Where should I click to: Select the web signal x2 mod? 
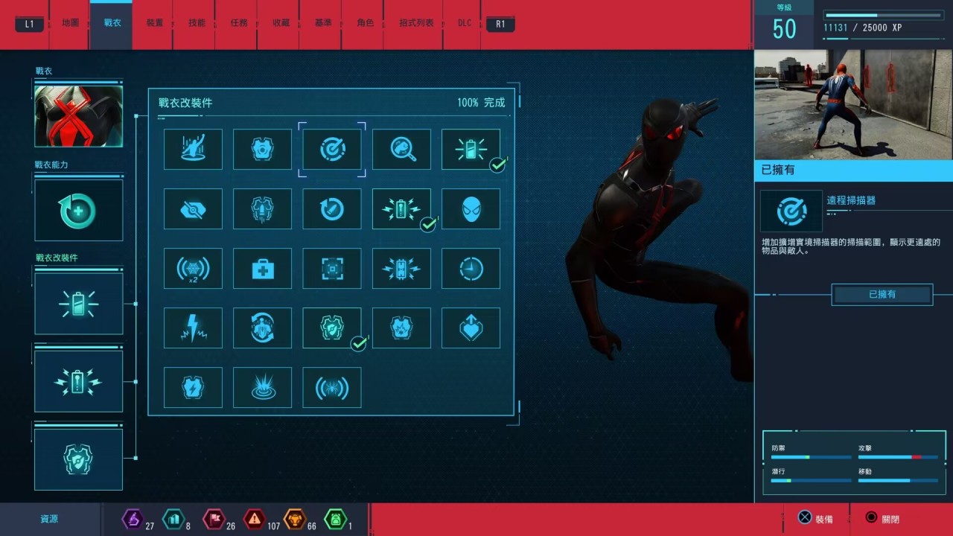tap(193, 268)
